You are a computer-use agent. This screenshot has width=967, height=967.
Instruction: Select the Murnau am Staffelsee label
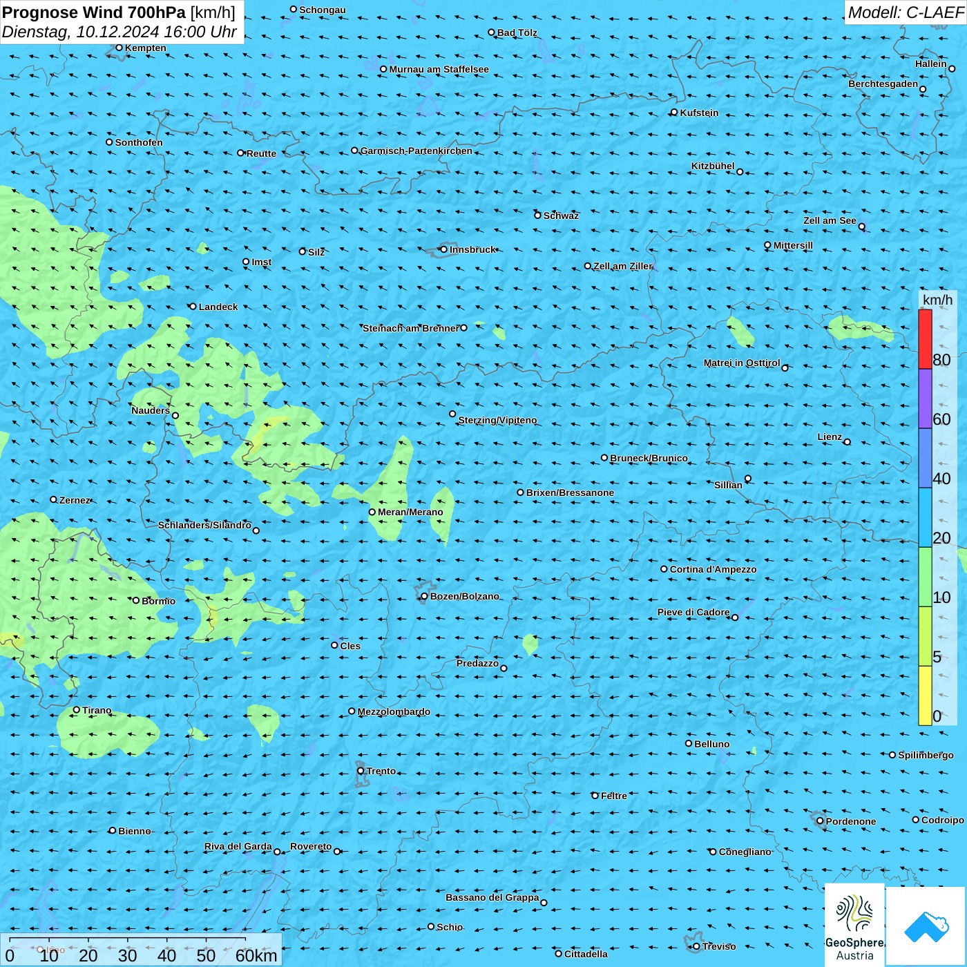click(x=439, y=69)
